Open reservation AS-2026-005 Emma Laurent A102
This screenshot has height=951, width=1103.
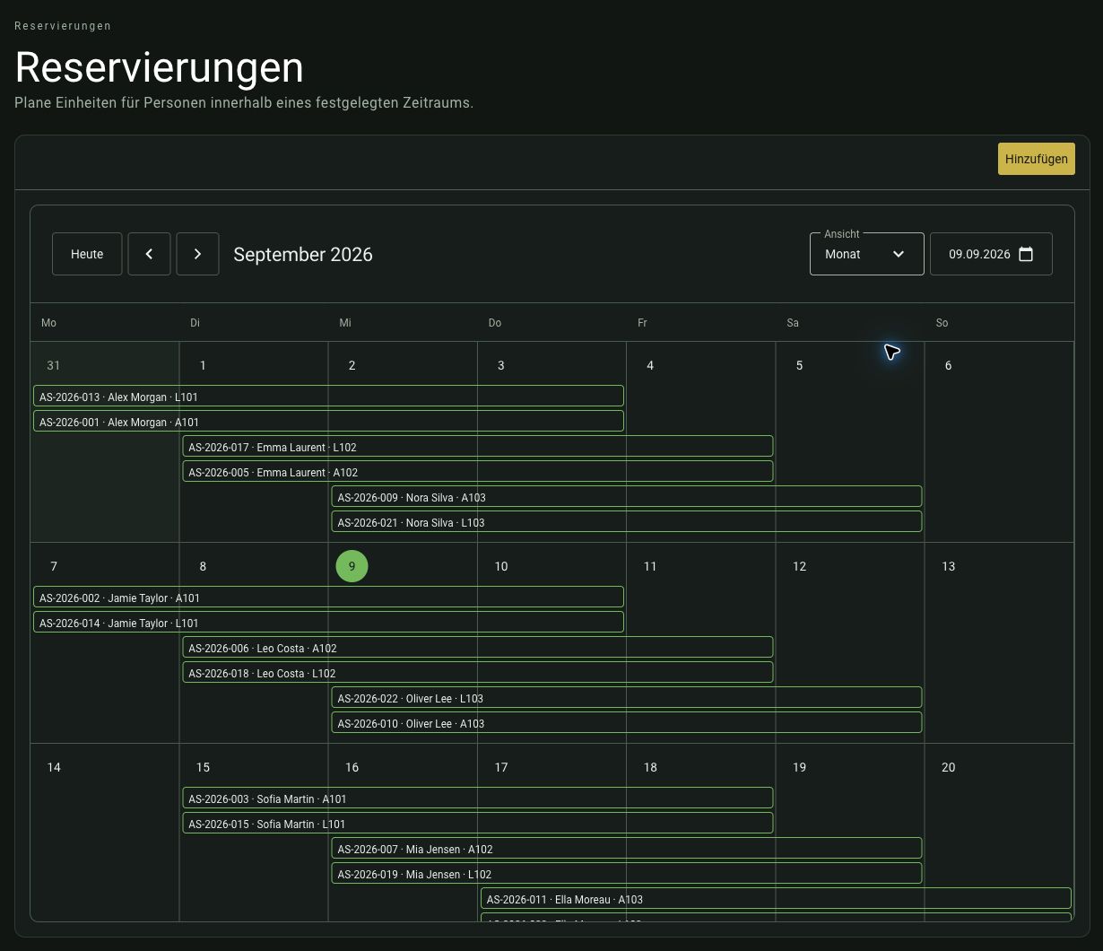point(478,471)
